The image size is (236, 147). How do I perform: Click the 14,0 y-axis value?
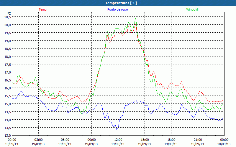[x=8, y=120]
